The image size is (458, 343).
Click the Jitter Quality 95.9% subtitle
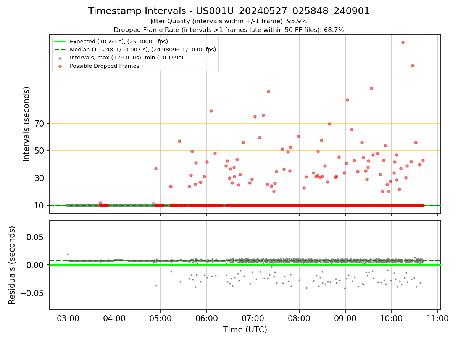[229, 21]
